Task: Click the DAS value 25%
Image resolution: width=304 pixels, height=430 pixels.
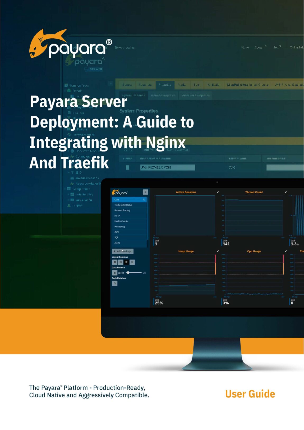Action: [x=159, y=303]
